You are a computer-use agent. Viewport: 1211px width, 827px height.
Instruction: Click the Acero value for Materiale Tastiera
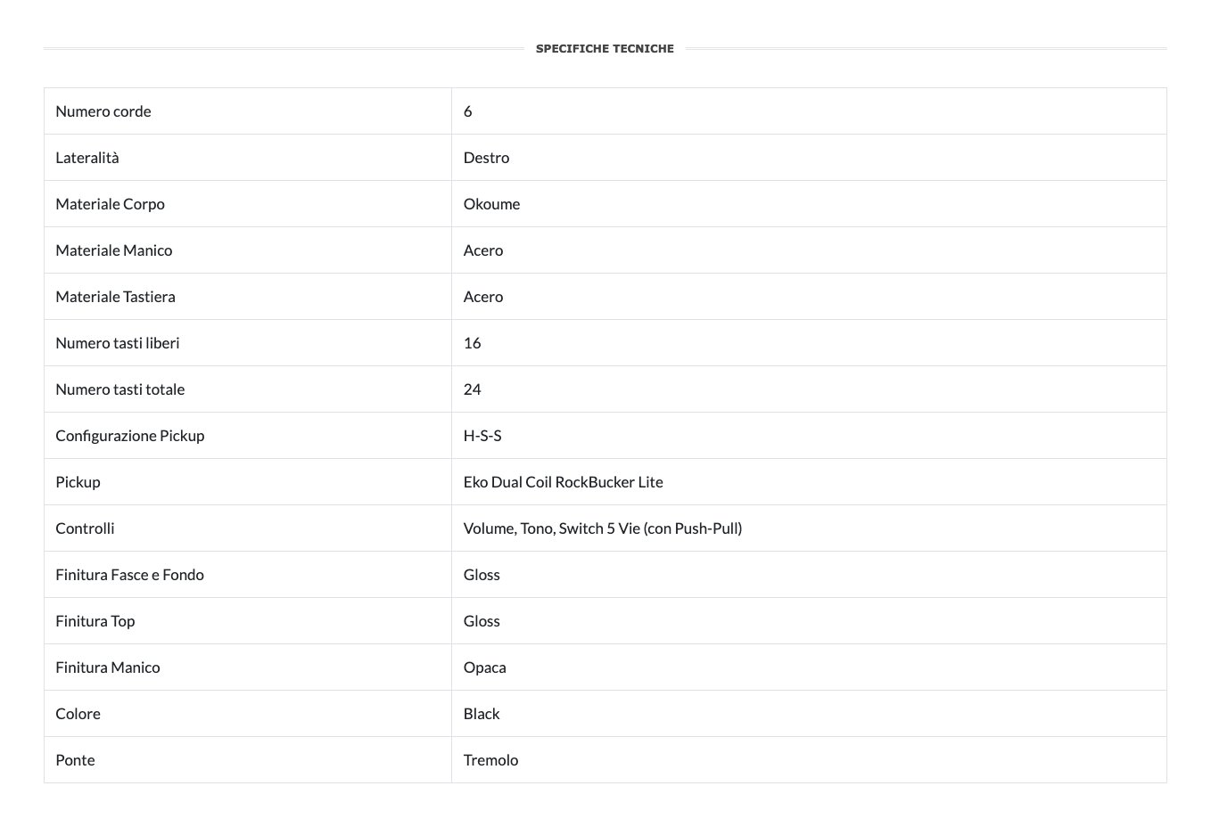pyautogui.click(x=483, y=297)
